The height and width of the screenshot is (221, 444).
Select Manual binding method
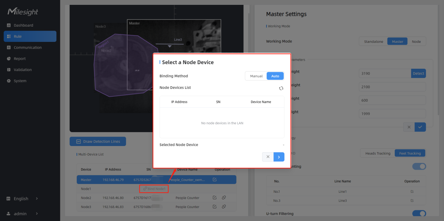click(256, 76)
